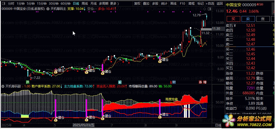Click the 标记 mark button
The width and height of the screenshot is (276, 129).
[x=201, y=3]
